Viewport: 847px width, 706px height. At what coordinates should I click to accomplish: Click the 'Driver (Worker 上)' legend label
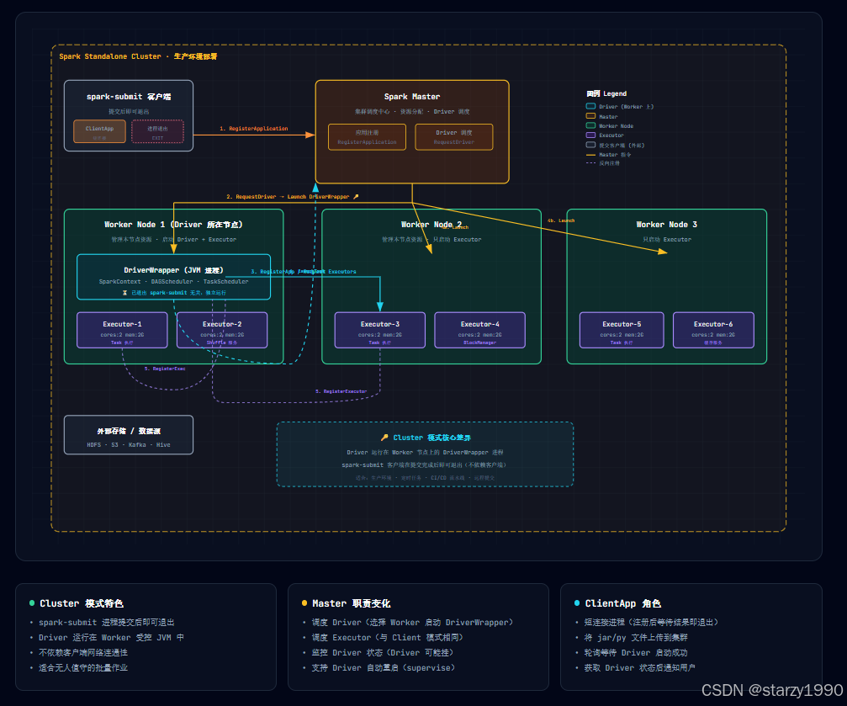pyautogui.click(x=626, y=107)
